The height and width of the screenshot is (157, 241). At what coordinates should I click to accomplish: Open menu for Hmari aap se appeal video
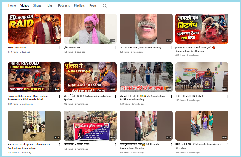point(60,145)
